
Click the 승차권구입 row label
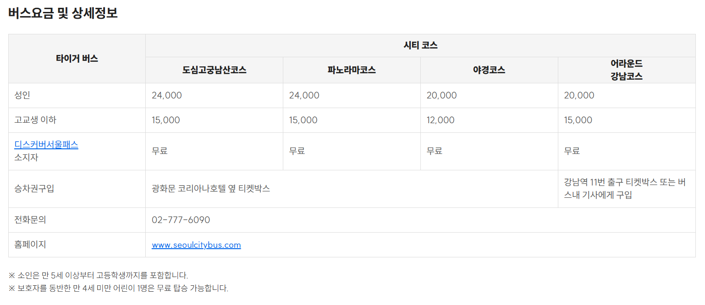(x=34, y=189)
